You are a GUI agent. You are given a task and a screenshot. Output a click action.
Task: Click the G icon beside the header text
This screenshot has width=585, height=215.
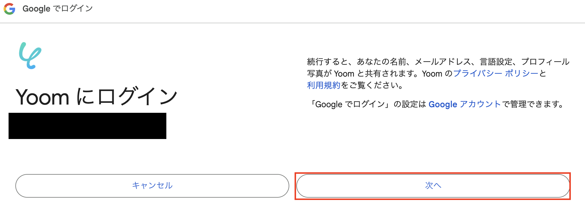coord(10,8)
